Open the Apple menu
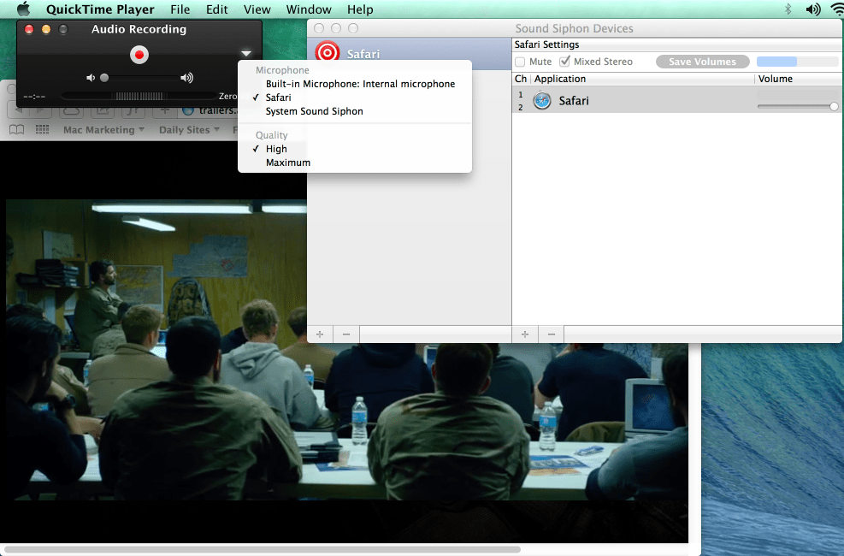This screenshot has height=556, width=844. point(24,9)
